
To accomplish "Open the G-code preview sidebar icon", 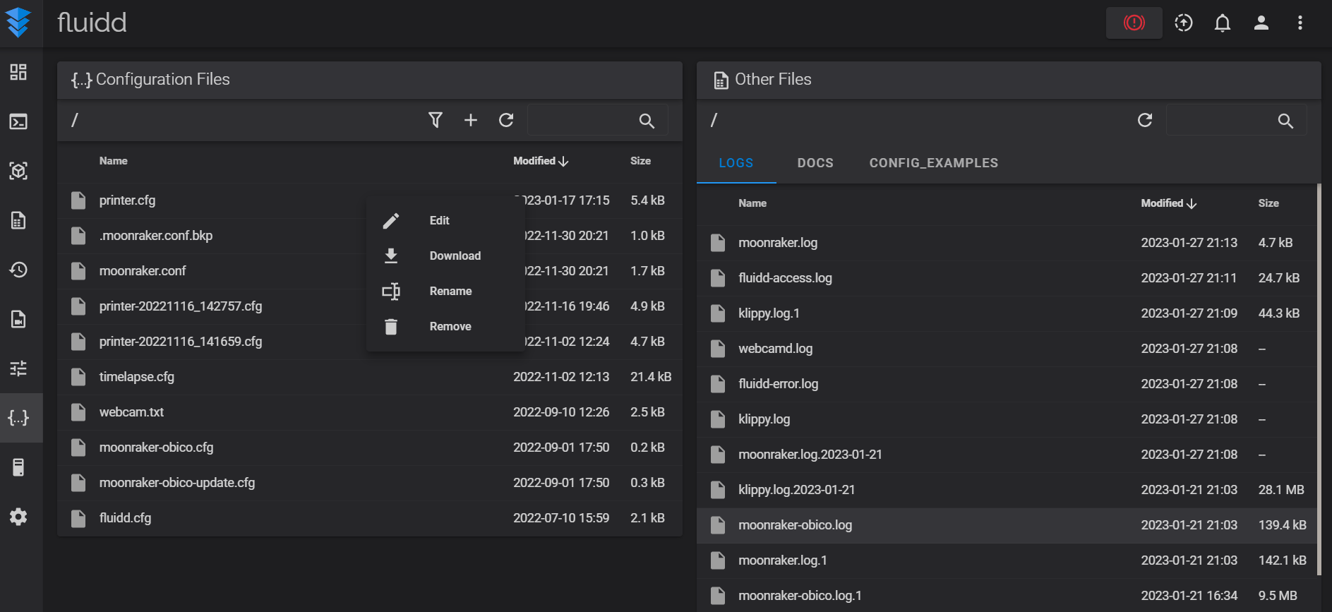I will [18, 171].
